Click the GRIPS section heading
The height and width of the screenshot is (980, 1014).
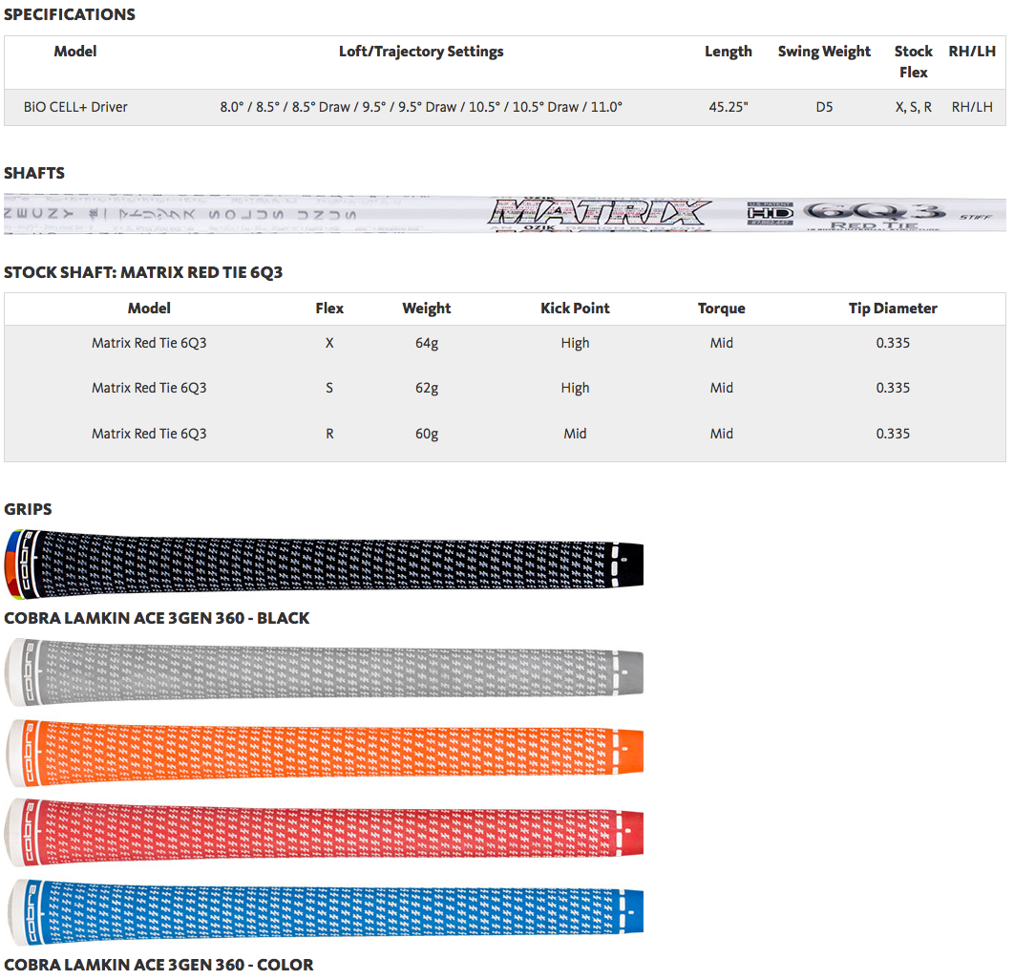coord(28,509)
